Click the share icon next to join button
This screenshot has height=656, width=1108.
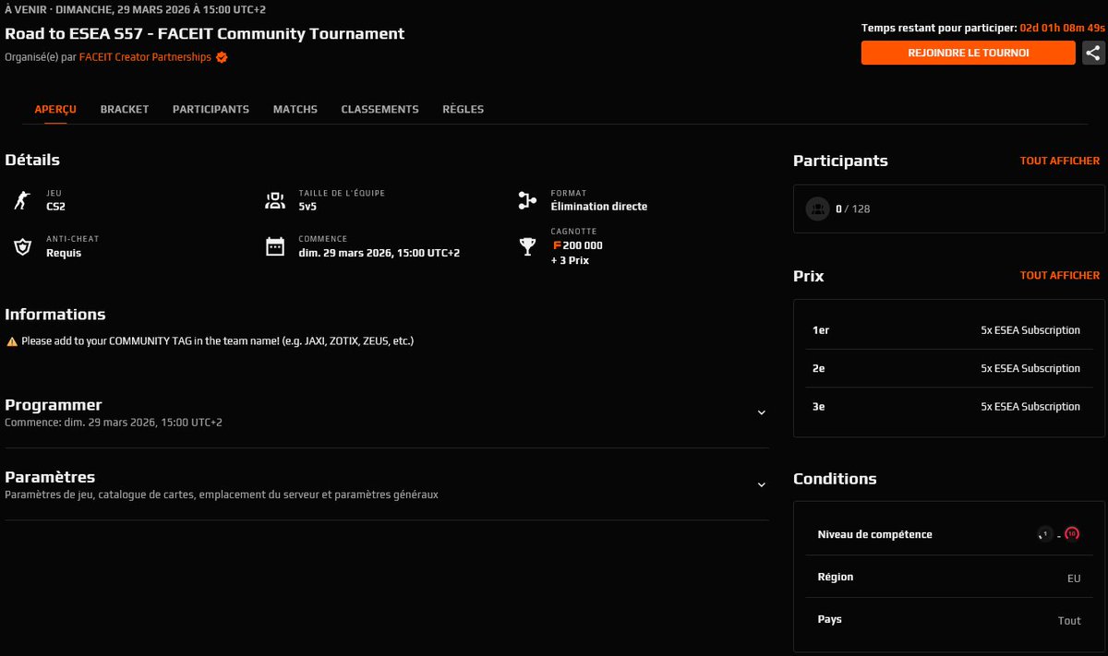click(x=1092, y=53)
